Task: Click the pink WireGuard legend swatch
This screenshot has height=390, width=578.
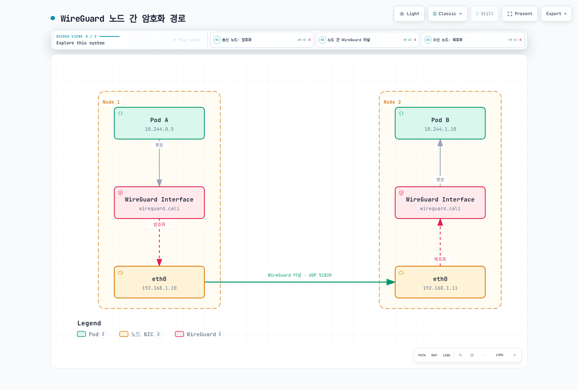Action: (x=180, y=334)
